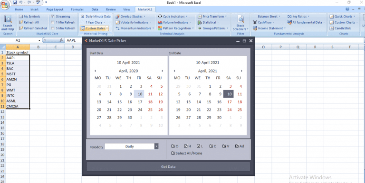Switch to the View tab
This screenshot has width=365, height=183.
click(126, 9)
